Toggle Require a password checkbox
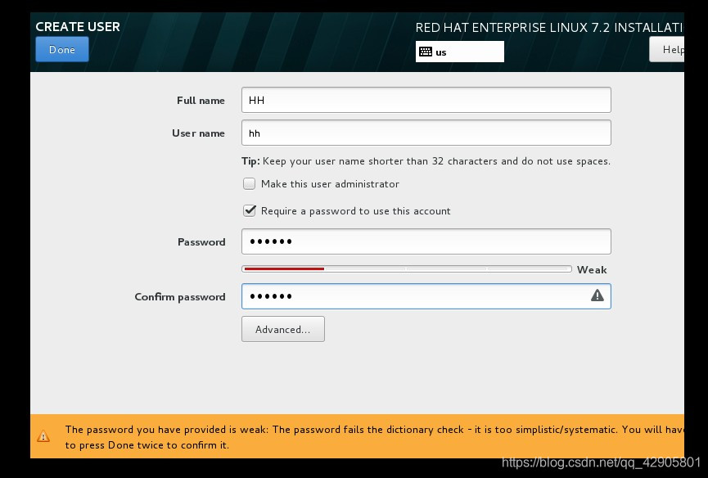The height and width of the screenshot is (478, 708). [x=250, y=211]
